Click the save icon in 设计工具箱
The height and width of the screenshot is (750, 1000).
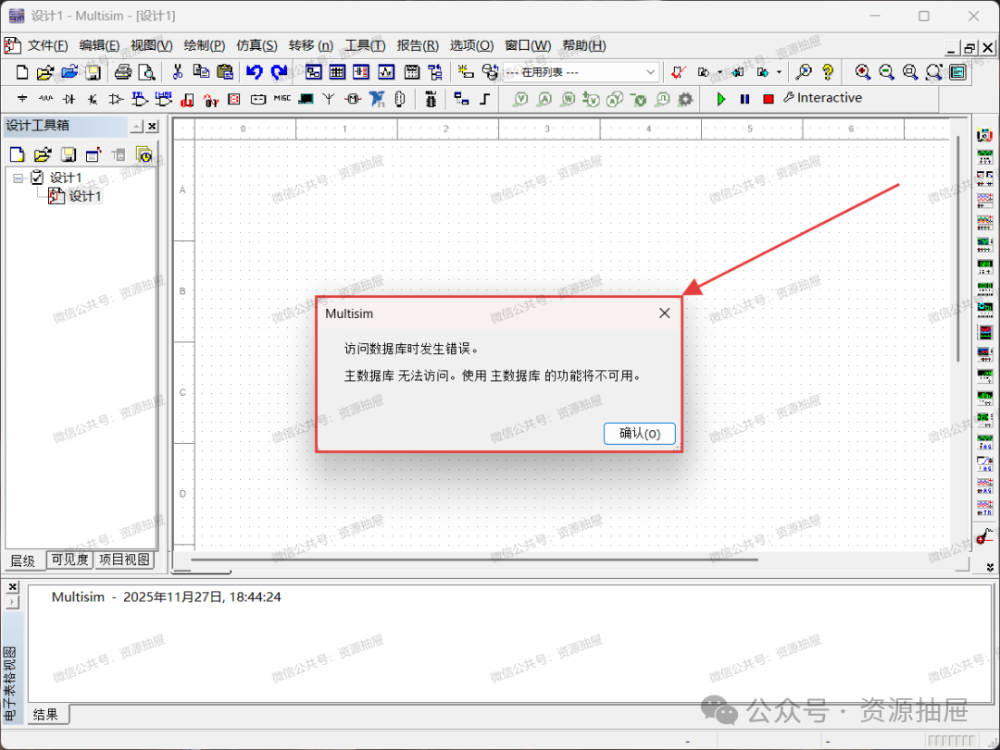click(x=69, y=154)
